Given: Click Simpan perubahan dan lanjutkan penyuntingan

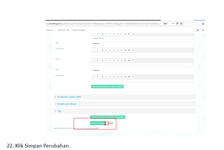Looking at the screenshot, I should [x=107, y=117].
